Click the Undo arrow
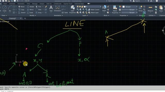Screen dimensions: 165x92 tap(18, 1)
